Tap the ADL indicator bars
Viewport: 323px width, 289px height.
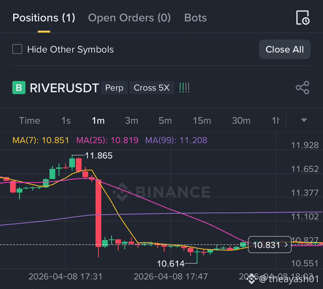click(184, 88)
